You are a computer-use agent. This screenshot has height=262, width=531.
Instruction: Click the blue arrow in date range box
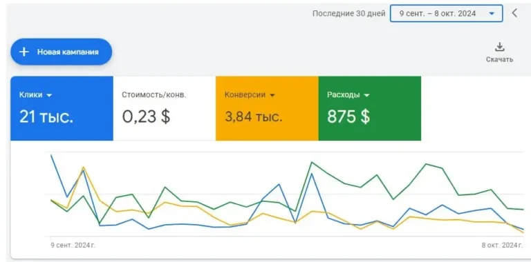pyautogui.click(x=492, y=14)
